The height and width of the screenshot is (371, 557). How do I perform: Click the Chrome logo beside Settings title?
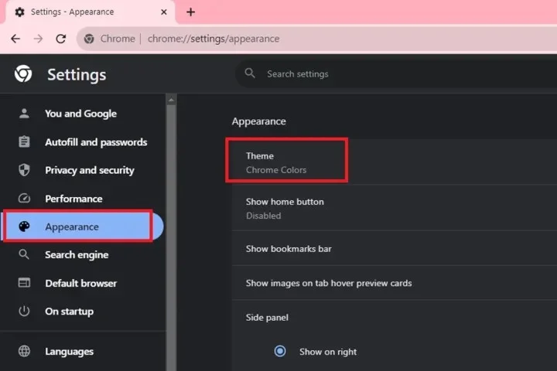point(23,74)
